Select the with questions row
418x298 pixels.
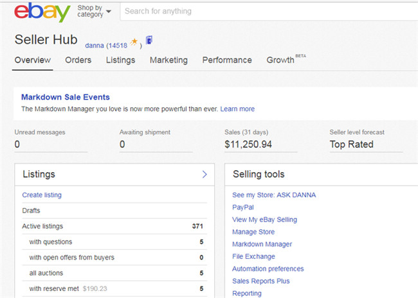pyautogui.click(x=114, y=242)
